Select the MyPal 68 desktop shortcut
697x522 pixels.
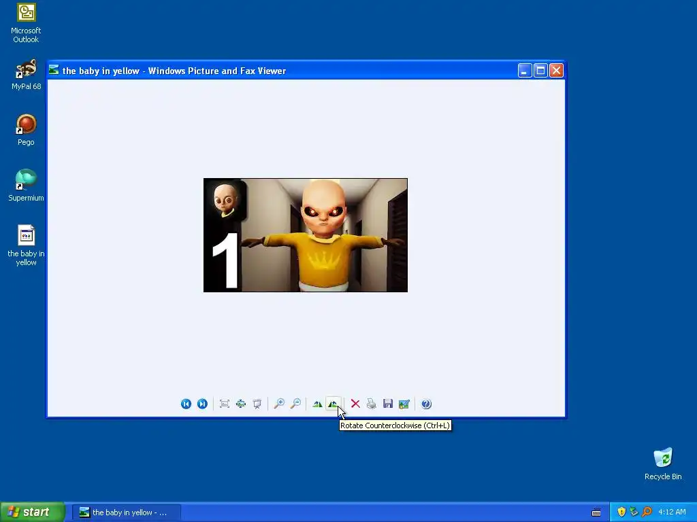click(x=26, y=75)
